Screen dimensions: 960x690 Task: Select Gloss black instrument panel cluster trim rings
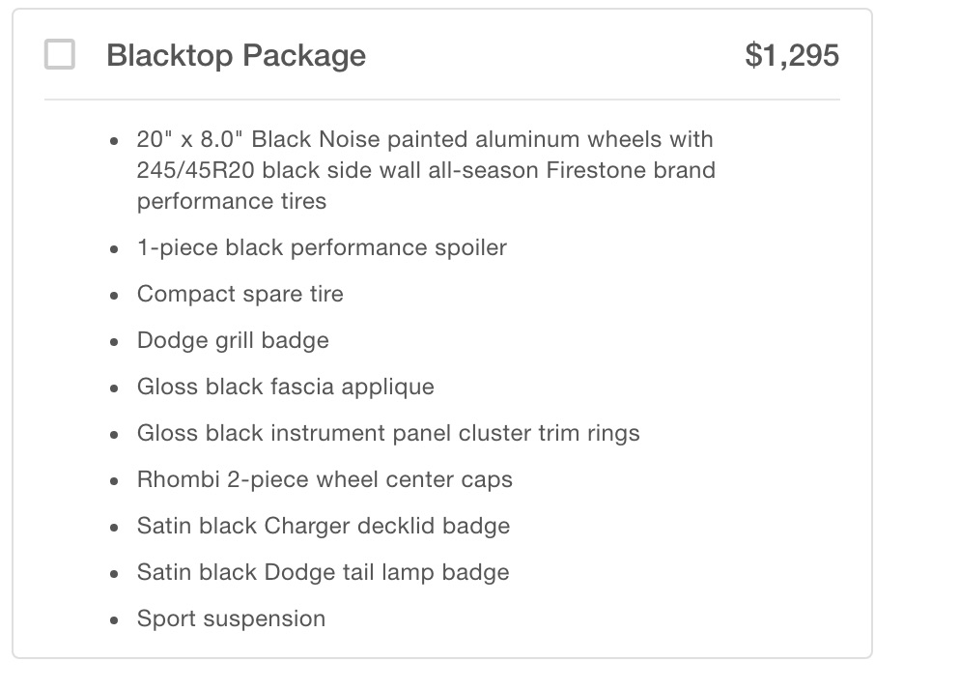pyautogui.click(x=388, y=433)
